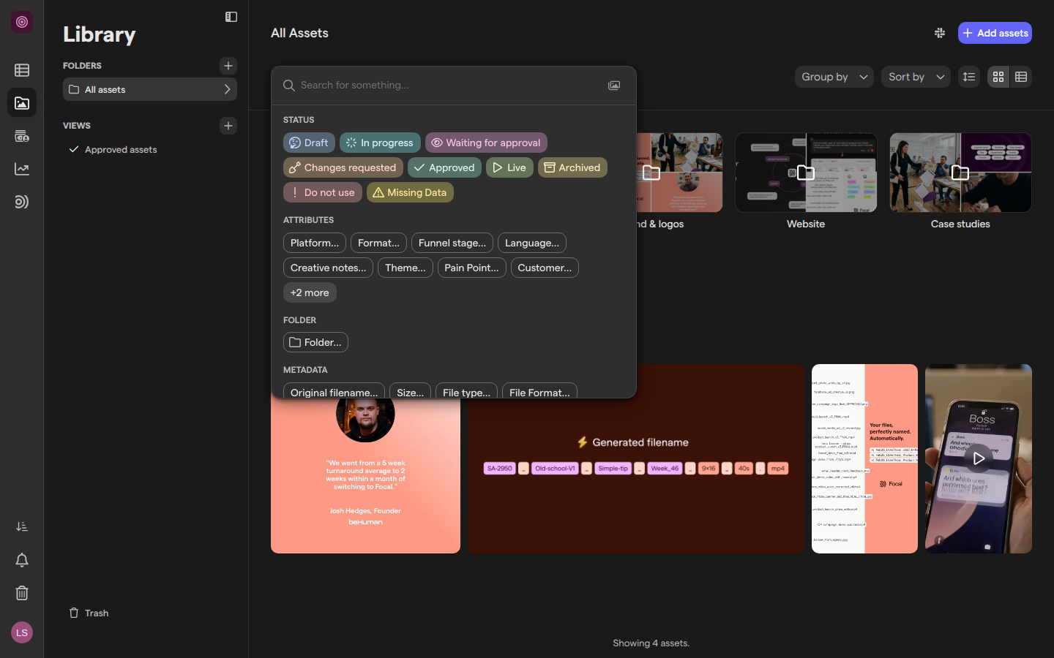Open the analytics chart icon in left rail
1054x658 pixels.
coord(22,169)
